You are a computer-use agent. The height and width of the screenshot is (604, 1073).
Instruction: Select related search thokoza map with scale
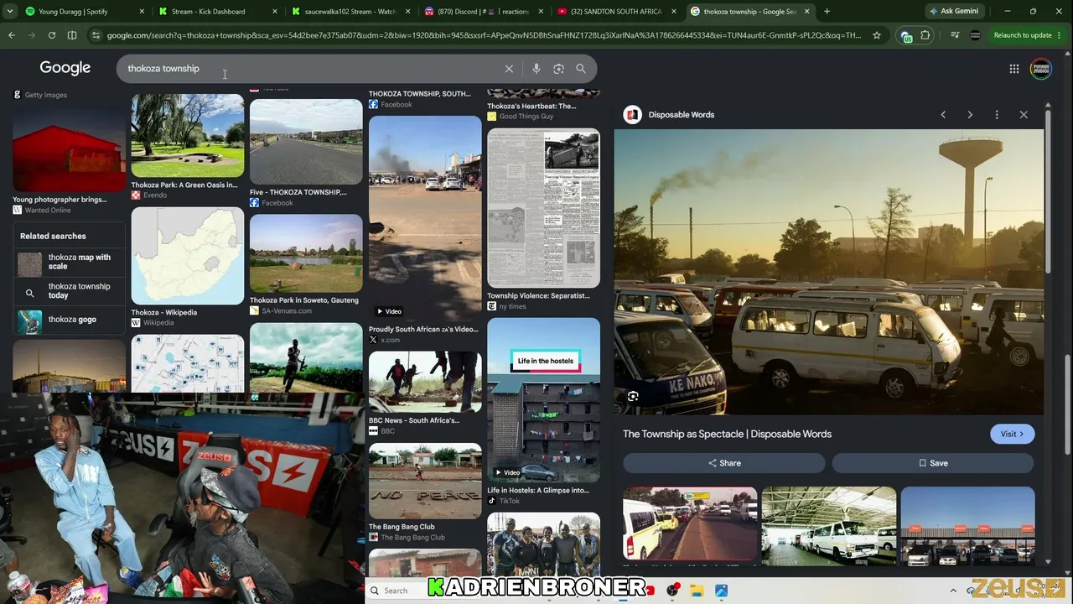(x=69, y=264)
